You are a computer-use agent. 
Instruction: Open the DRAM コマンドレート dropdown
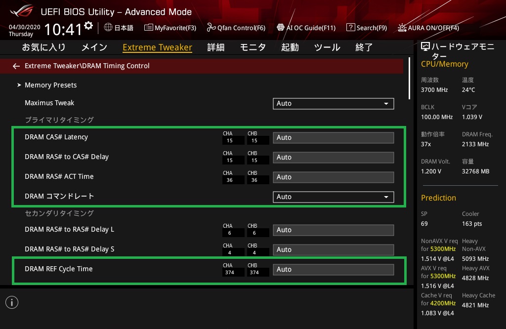pyautogui.click(x=334, y=197)
